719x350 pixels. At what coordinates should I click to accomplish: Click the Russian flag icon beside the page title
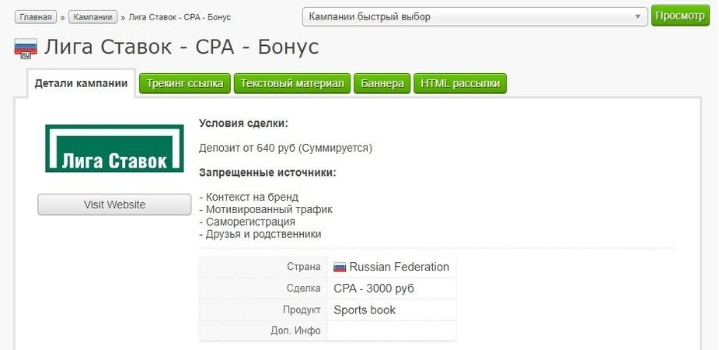26,49
